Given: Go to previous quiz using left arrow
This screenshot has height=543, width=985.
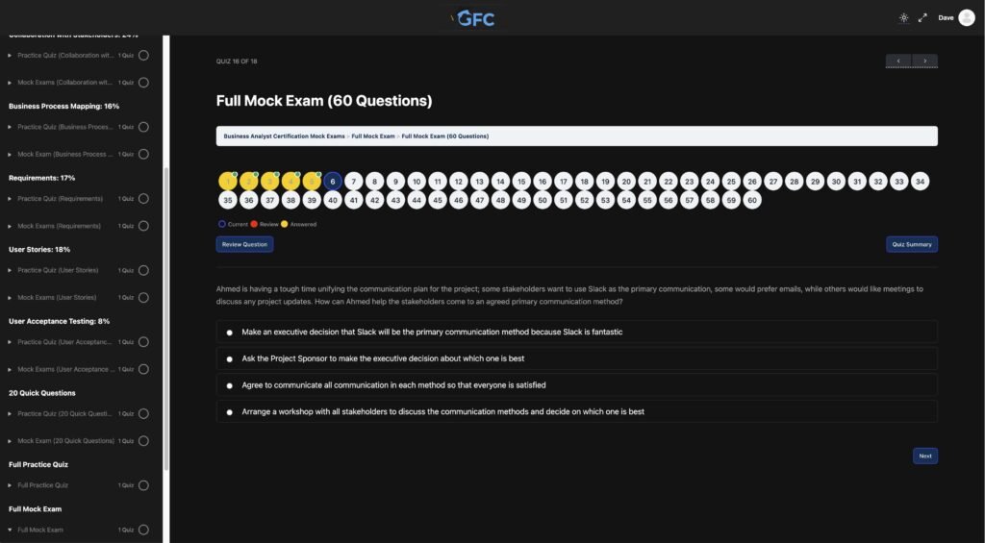Looking at the screenshot, I should point(898,61).
